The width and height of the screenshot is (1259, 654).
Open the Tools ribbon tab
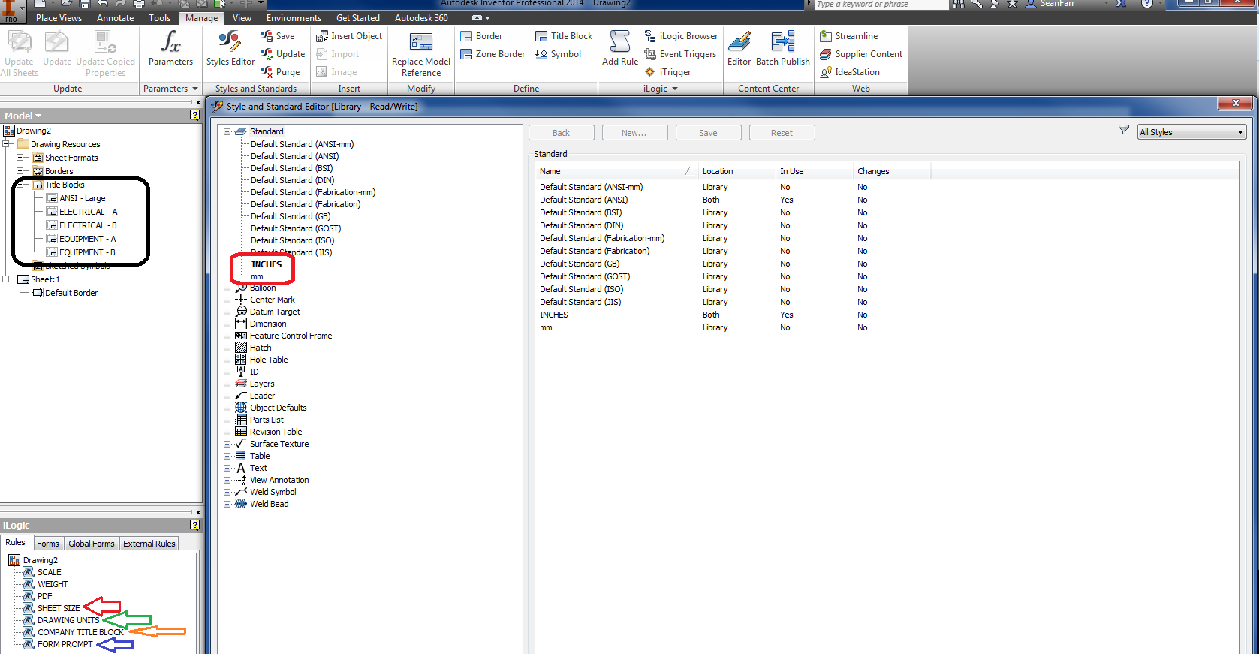159,18
